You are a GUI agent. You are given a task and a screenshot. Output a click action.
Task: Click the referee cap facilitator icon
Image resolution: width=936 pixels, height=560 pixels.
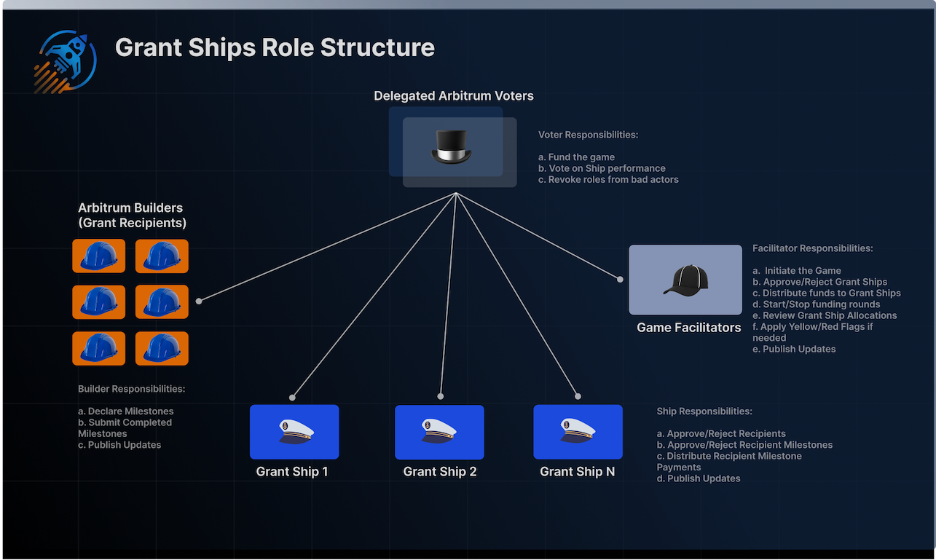(685, 280)
